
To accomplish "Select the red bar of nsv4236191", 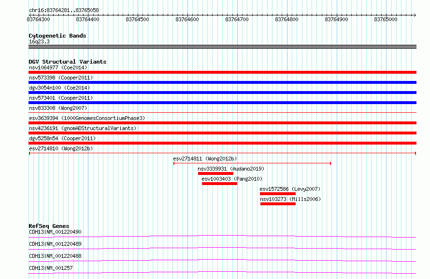I will pos(222,133).
